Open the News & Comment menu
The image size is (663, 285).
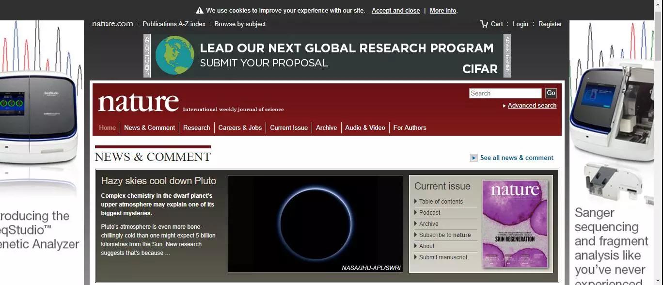(x=149, y=127)
